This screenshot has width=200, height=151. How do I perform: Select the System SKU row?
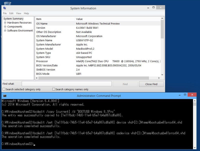[98, 57]
